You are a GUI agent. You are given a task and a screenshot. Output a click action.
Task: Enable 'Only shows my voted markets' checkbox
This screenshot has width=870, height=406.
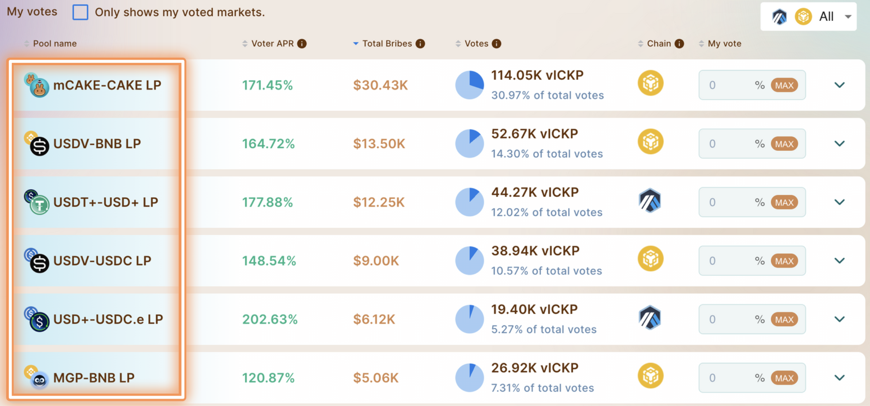(80, 12)
